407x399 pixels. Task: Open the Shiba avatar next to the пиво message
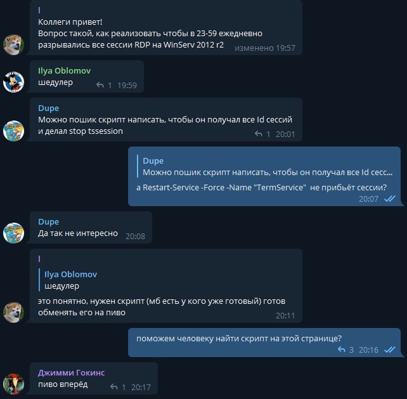13,312
